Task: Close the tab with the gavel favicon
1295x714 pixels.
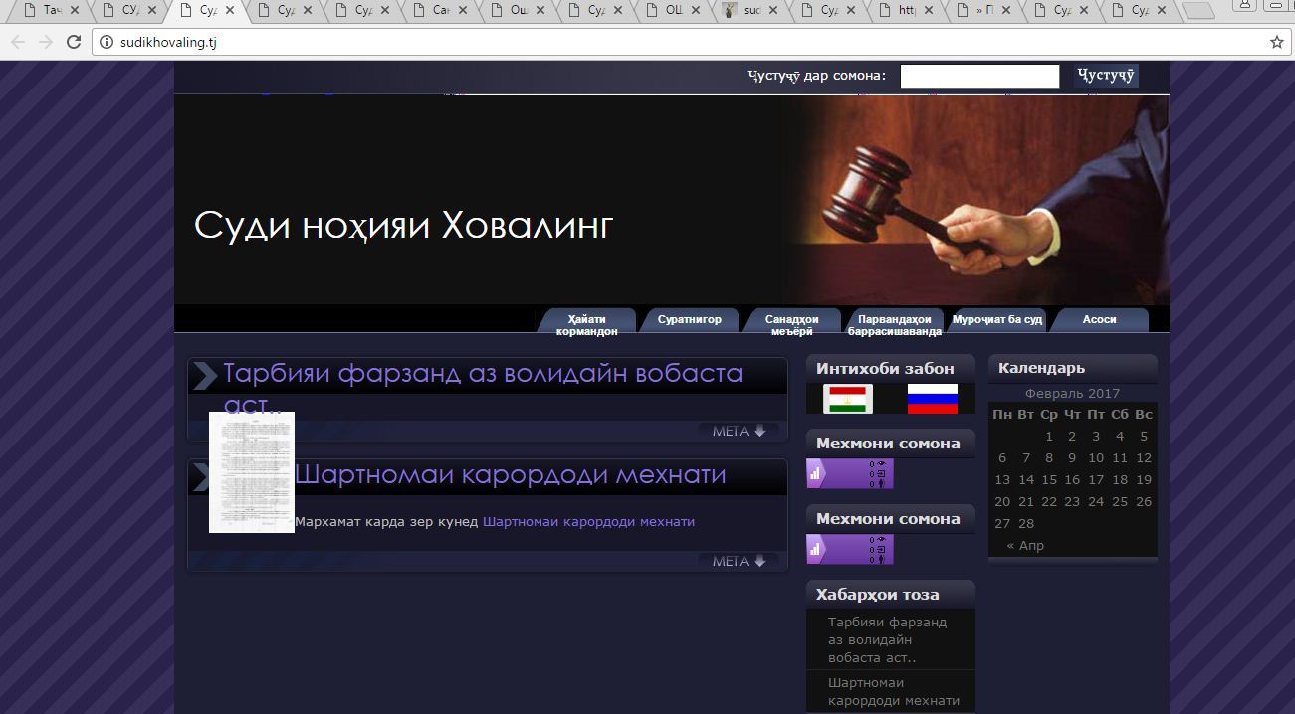Action: coord(779,11)
